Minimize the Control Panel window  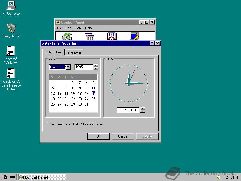(x=142, y=22)
